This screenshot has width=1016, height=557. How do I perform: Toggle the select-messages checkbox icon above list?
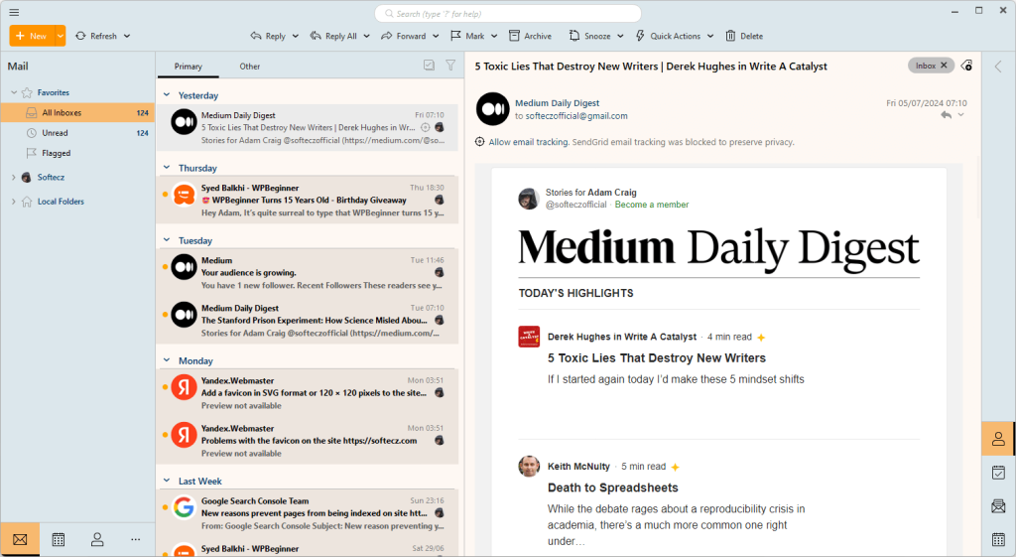(429, 67)
